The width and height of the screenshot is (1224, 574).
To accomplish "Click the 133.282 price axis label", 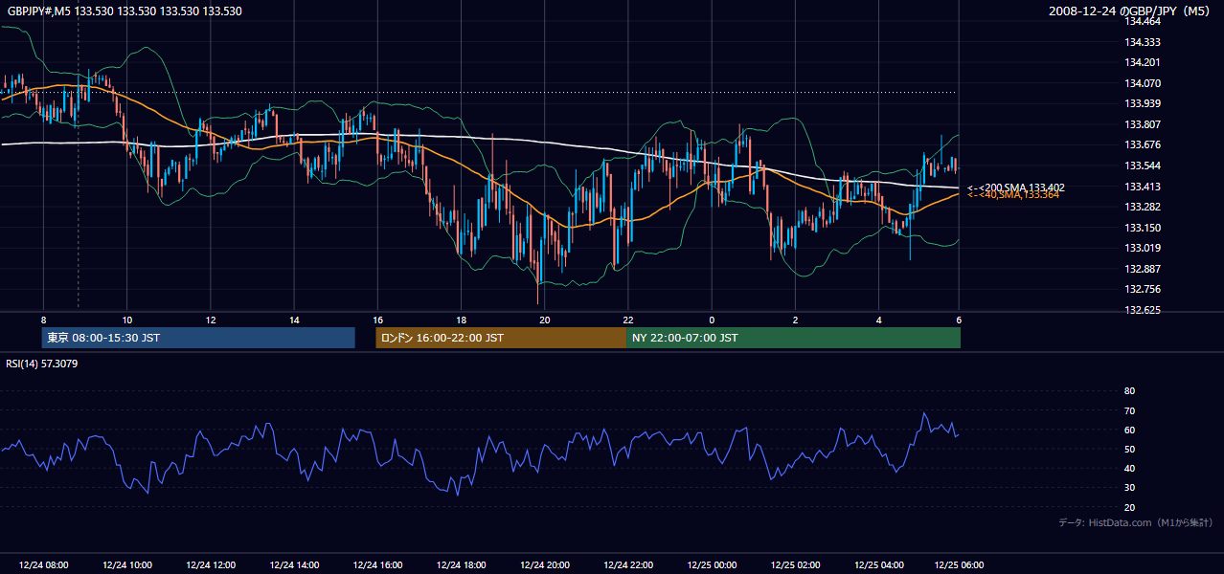I will [x=1142, y=207].
